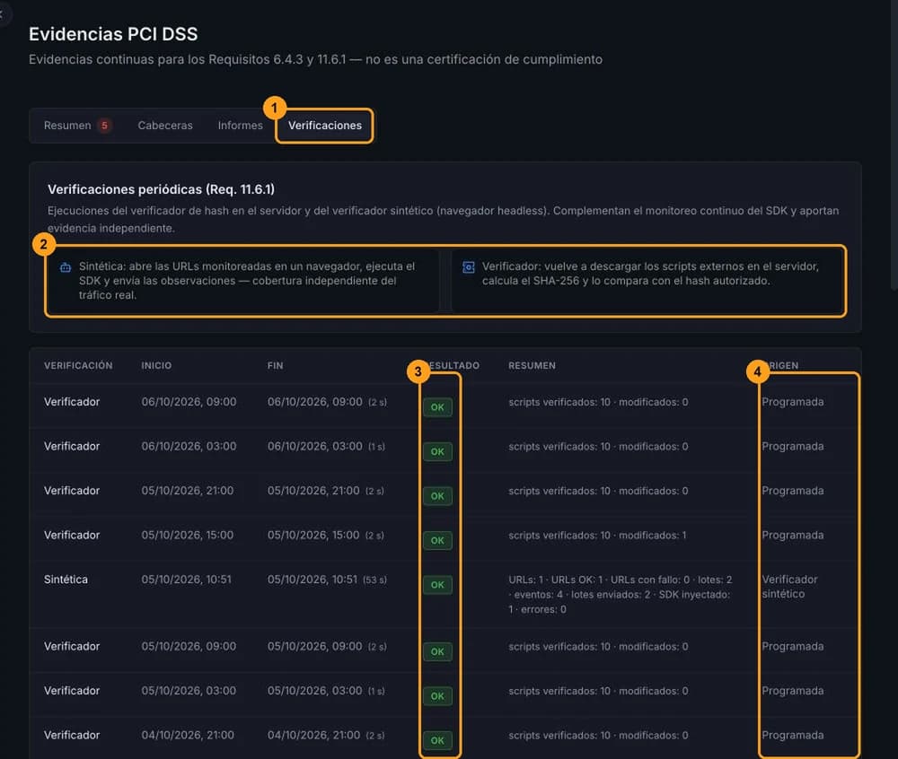
Task: Click the 'Evidencias PCI DSS' page title
Action: click(x=113, y=34)
